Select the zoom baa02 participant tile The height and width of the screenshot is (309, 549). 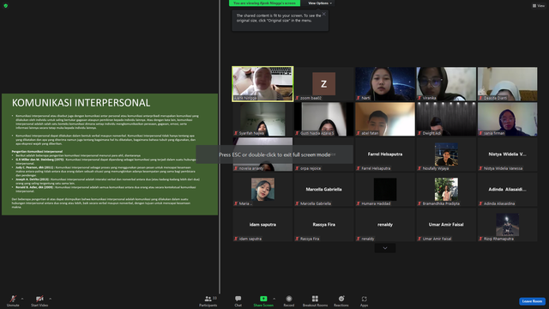coord(324,84)
